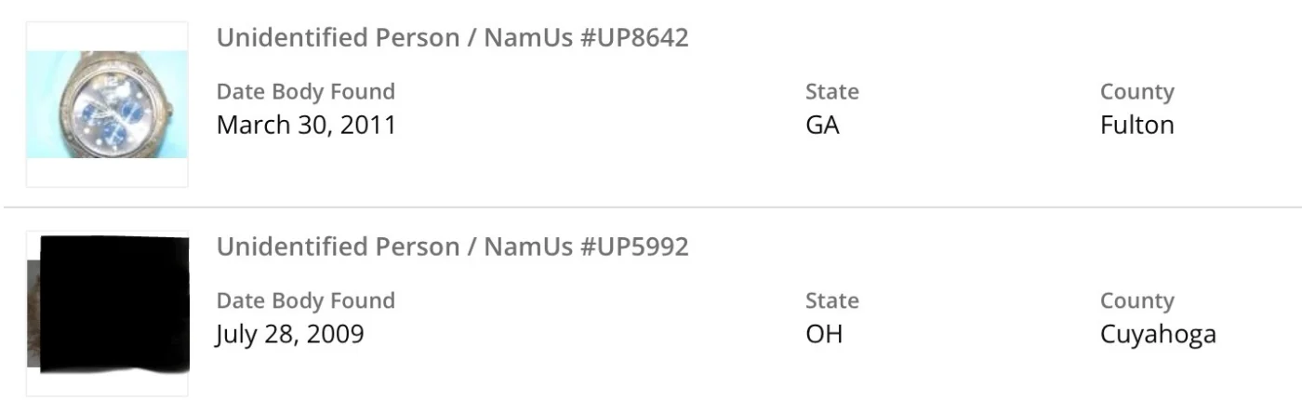This screenshot has height=400, width=1302.
Task: Click white space below the watch photo
Action: point(107,172)
